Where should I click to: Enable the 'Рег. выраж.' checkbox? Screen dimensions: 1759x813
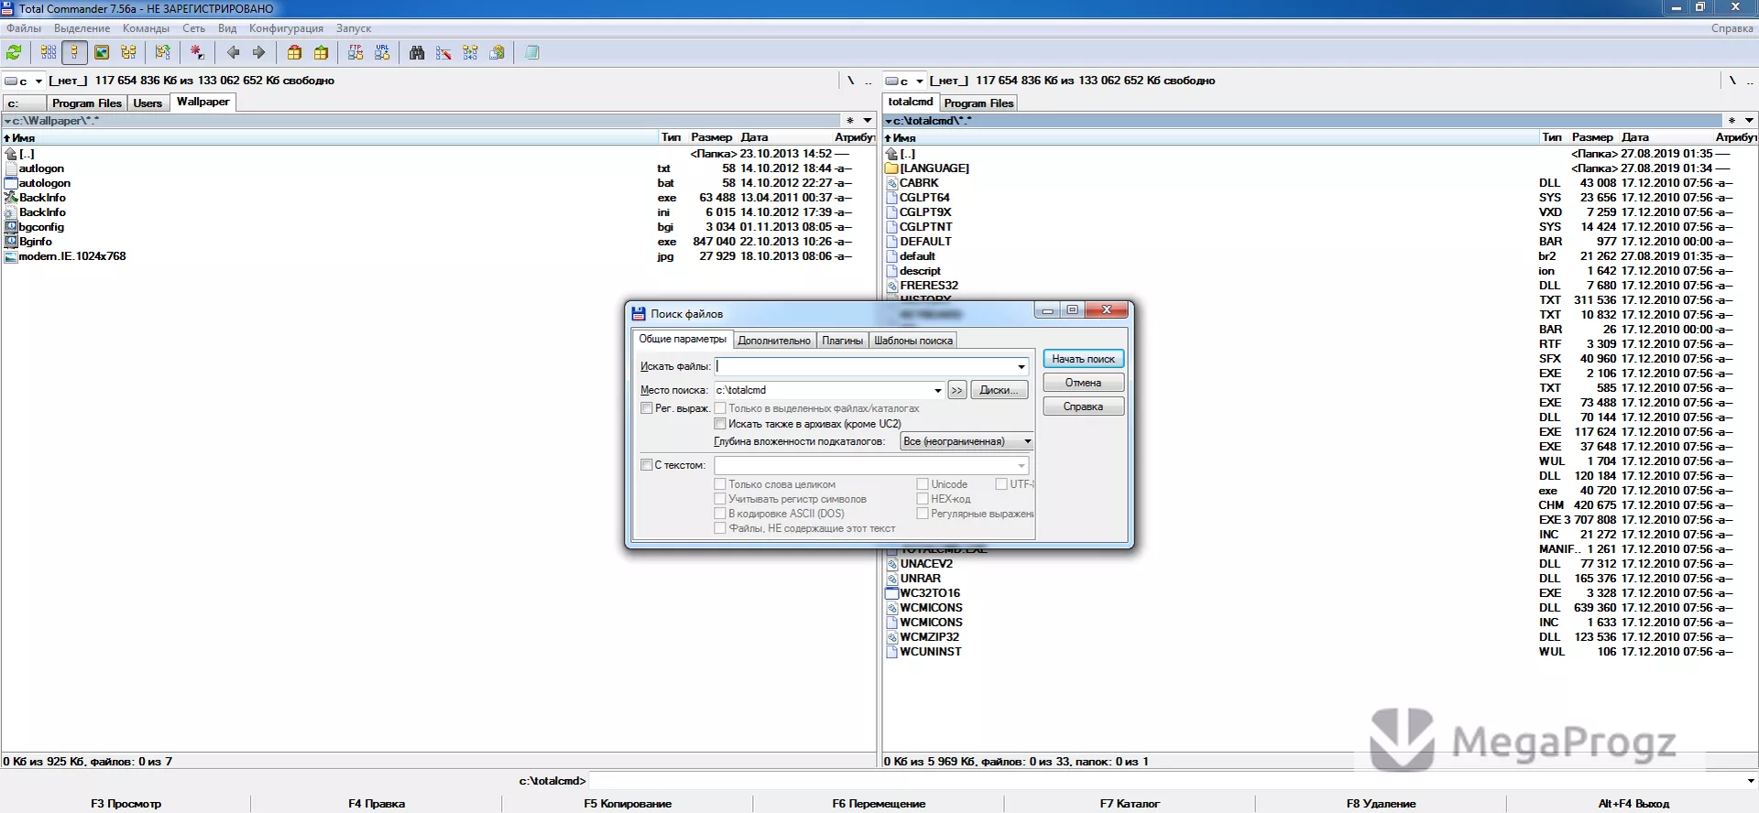pos(647,408)
